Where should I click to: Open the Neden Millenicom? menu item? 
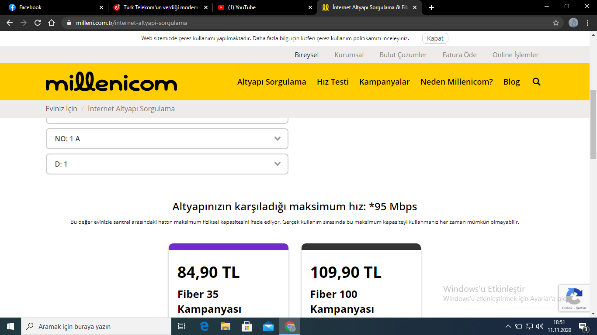coord(457,82)
